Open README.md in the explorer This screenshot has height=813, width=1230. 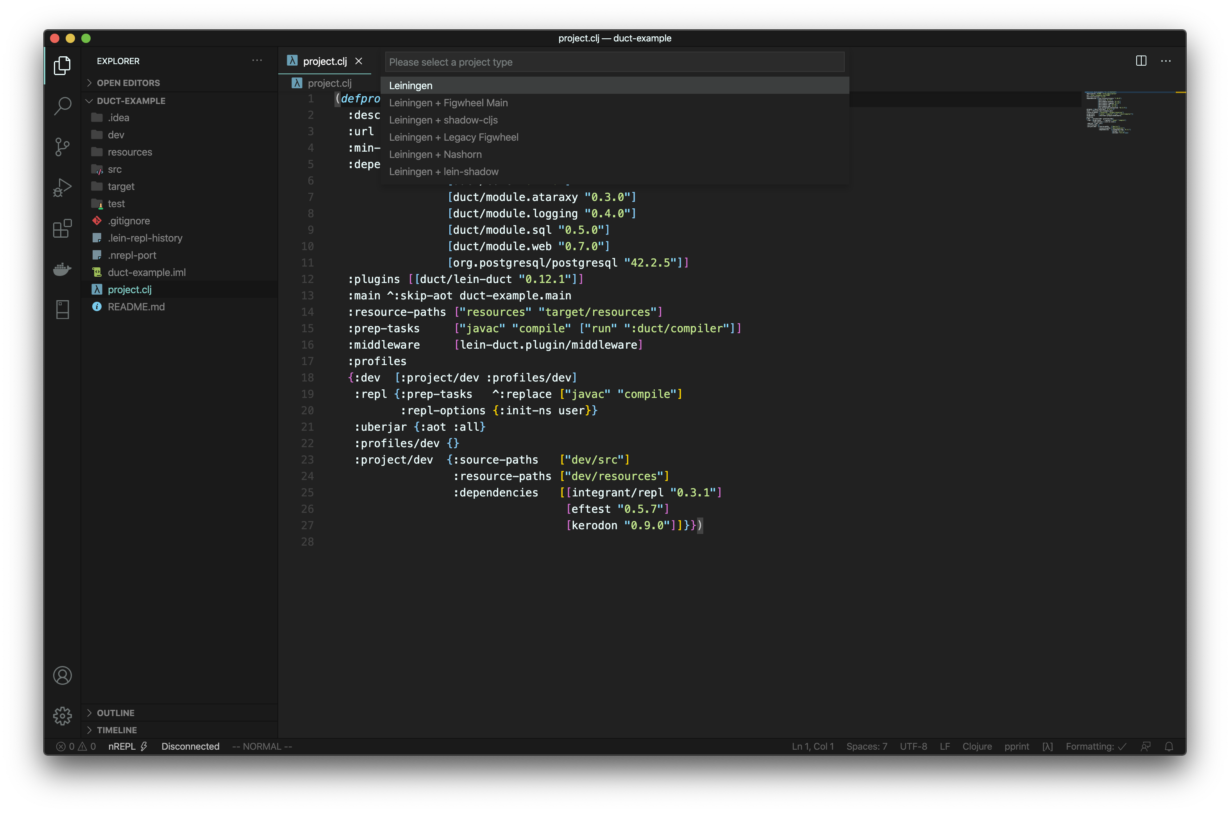click(x=136, y=306)
